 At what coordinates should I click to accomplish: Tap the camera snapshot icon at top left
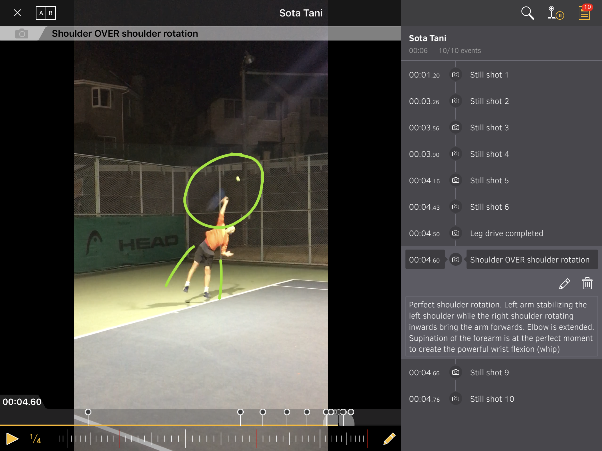pyautogui.click(x=22, y=34)
